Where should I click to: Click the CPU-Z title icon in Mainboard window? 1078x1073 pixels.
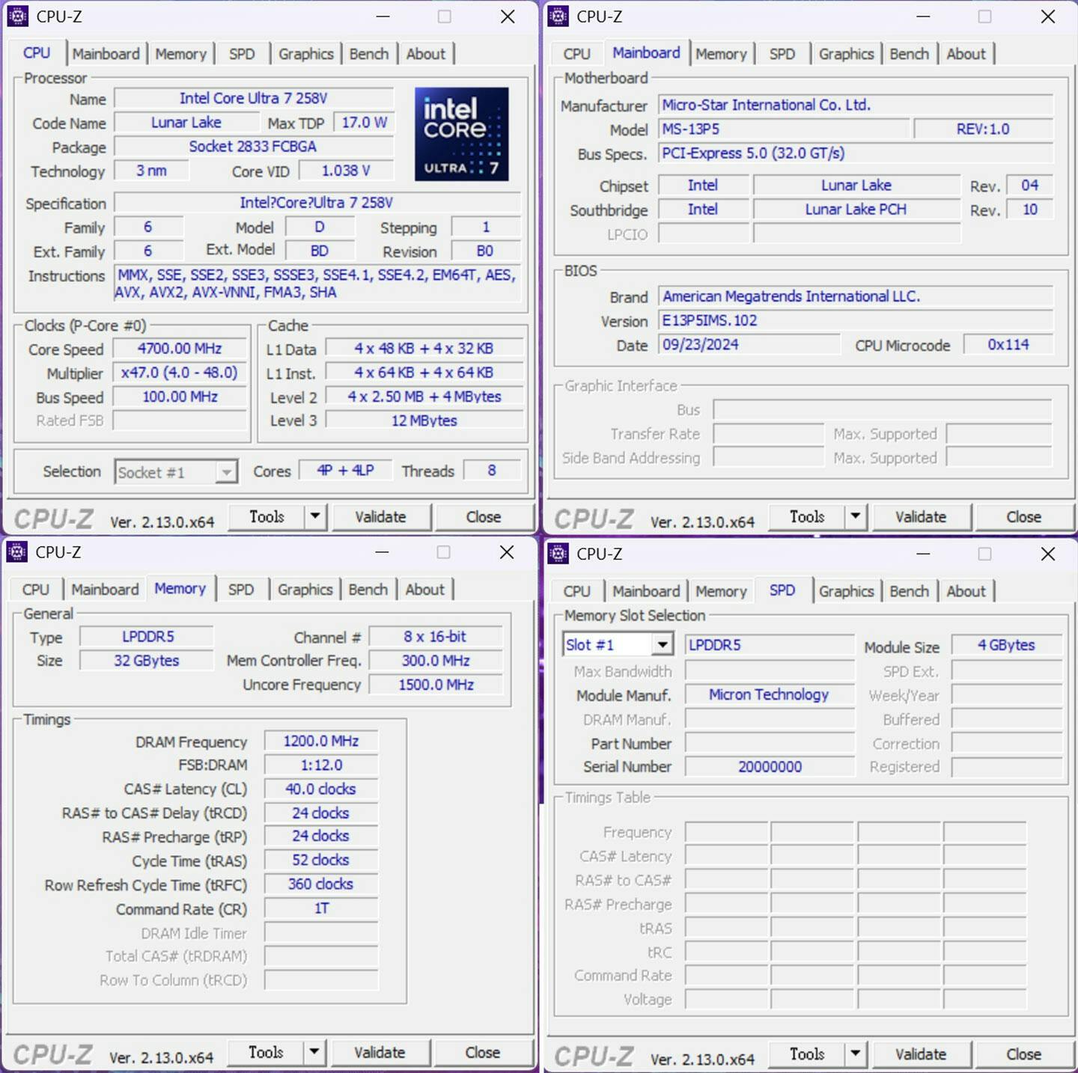coord(558,16)
